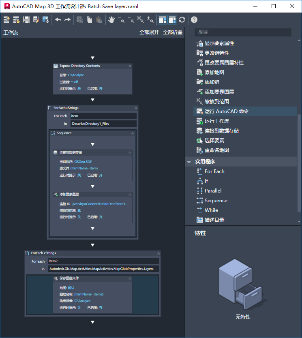Screen dimensions: 302x338
Task: Collapse 保存图层文件 activity
Action: coord(130,278)
